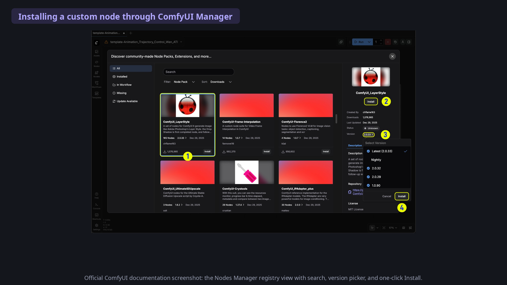The width and height of the screenshot is (507, 285).
Task: Open the repository https link
Action: (358, 192)
